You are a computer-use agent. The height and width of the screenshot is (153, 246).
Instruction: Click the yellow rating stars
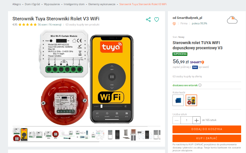pos(27,25)
